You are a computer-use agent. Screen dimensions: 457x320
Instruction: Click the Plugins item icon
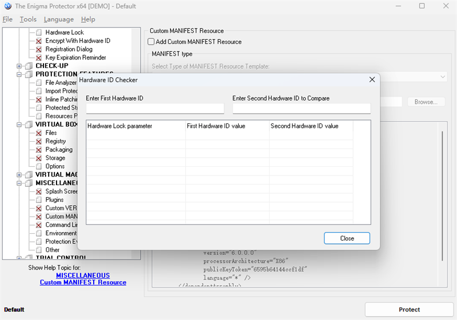39,200
